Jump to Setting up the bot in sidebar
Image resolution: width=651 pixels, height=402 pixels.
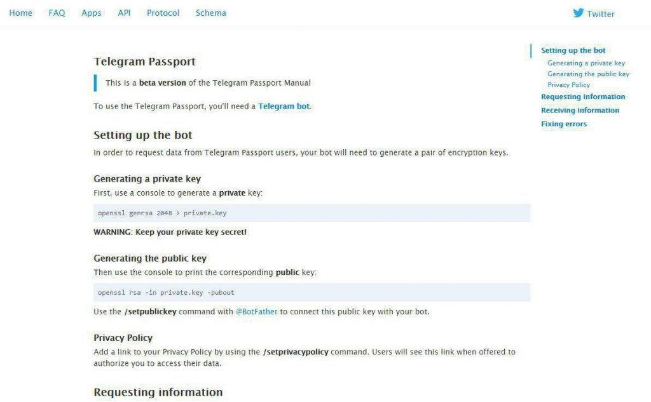pos(573,50)
